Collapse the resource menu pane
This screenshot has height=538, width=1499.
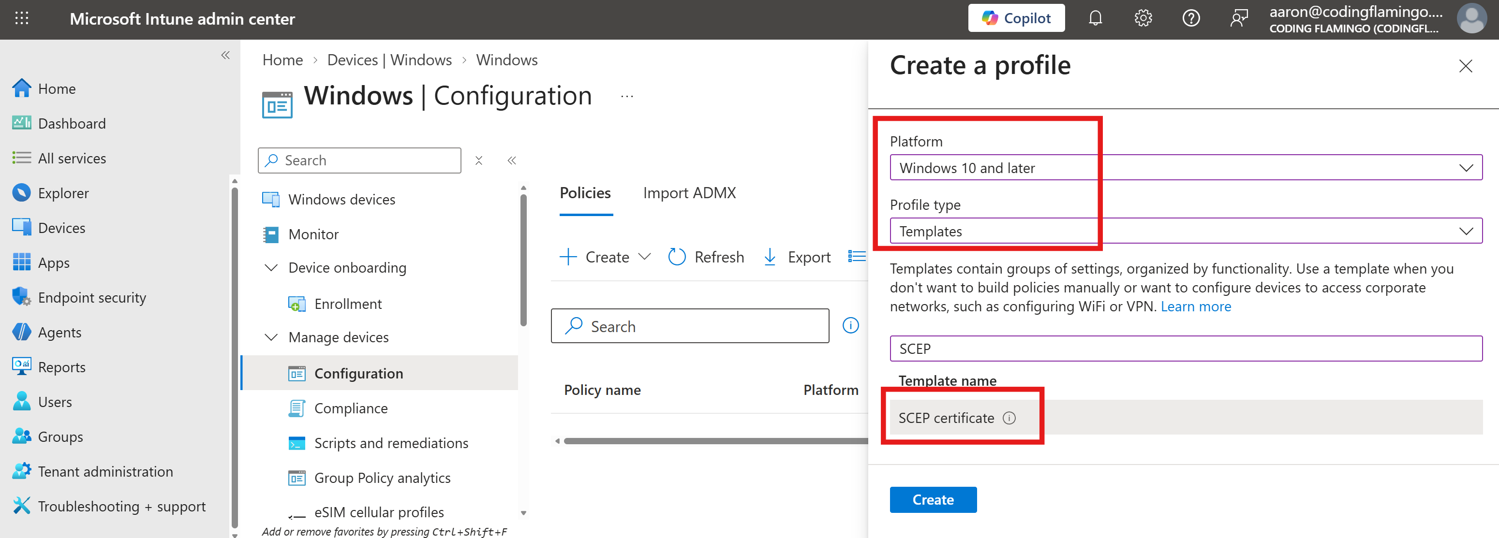[511, 160]
